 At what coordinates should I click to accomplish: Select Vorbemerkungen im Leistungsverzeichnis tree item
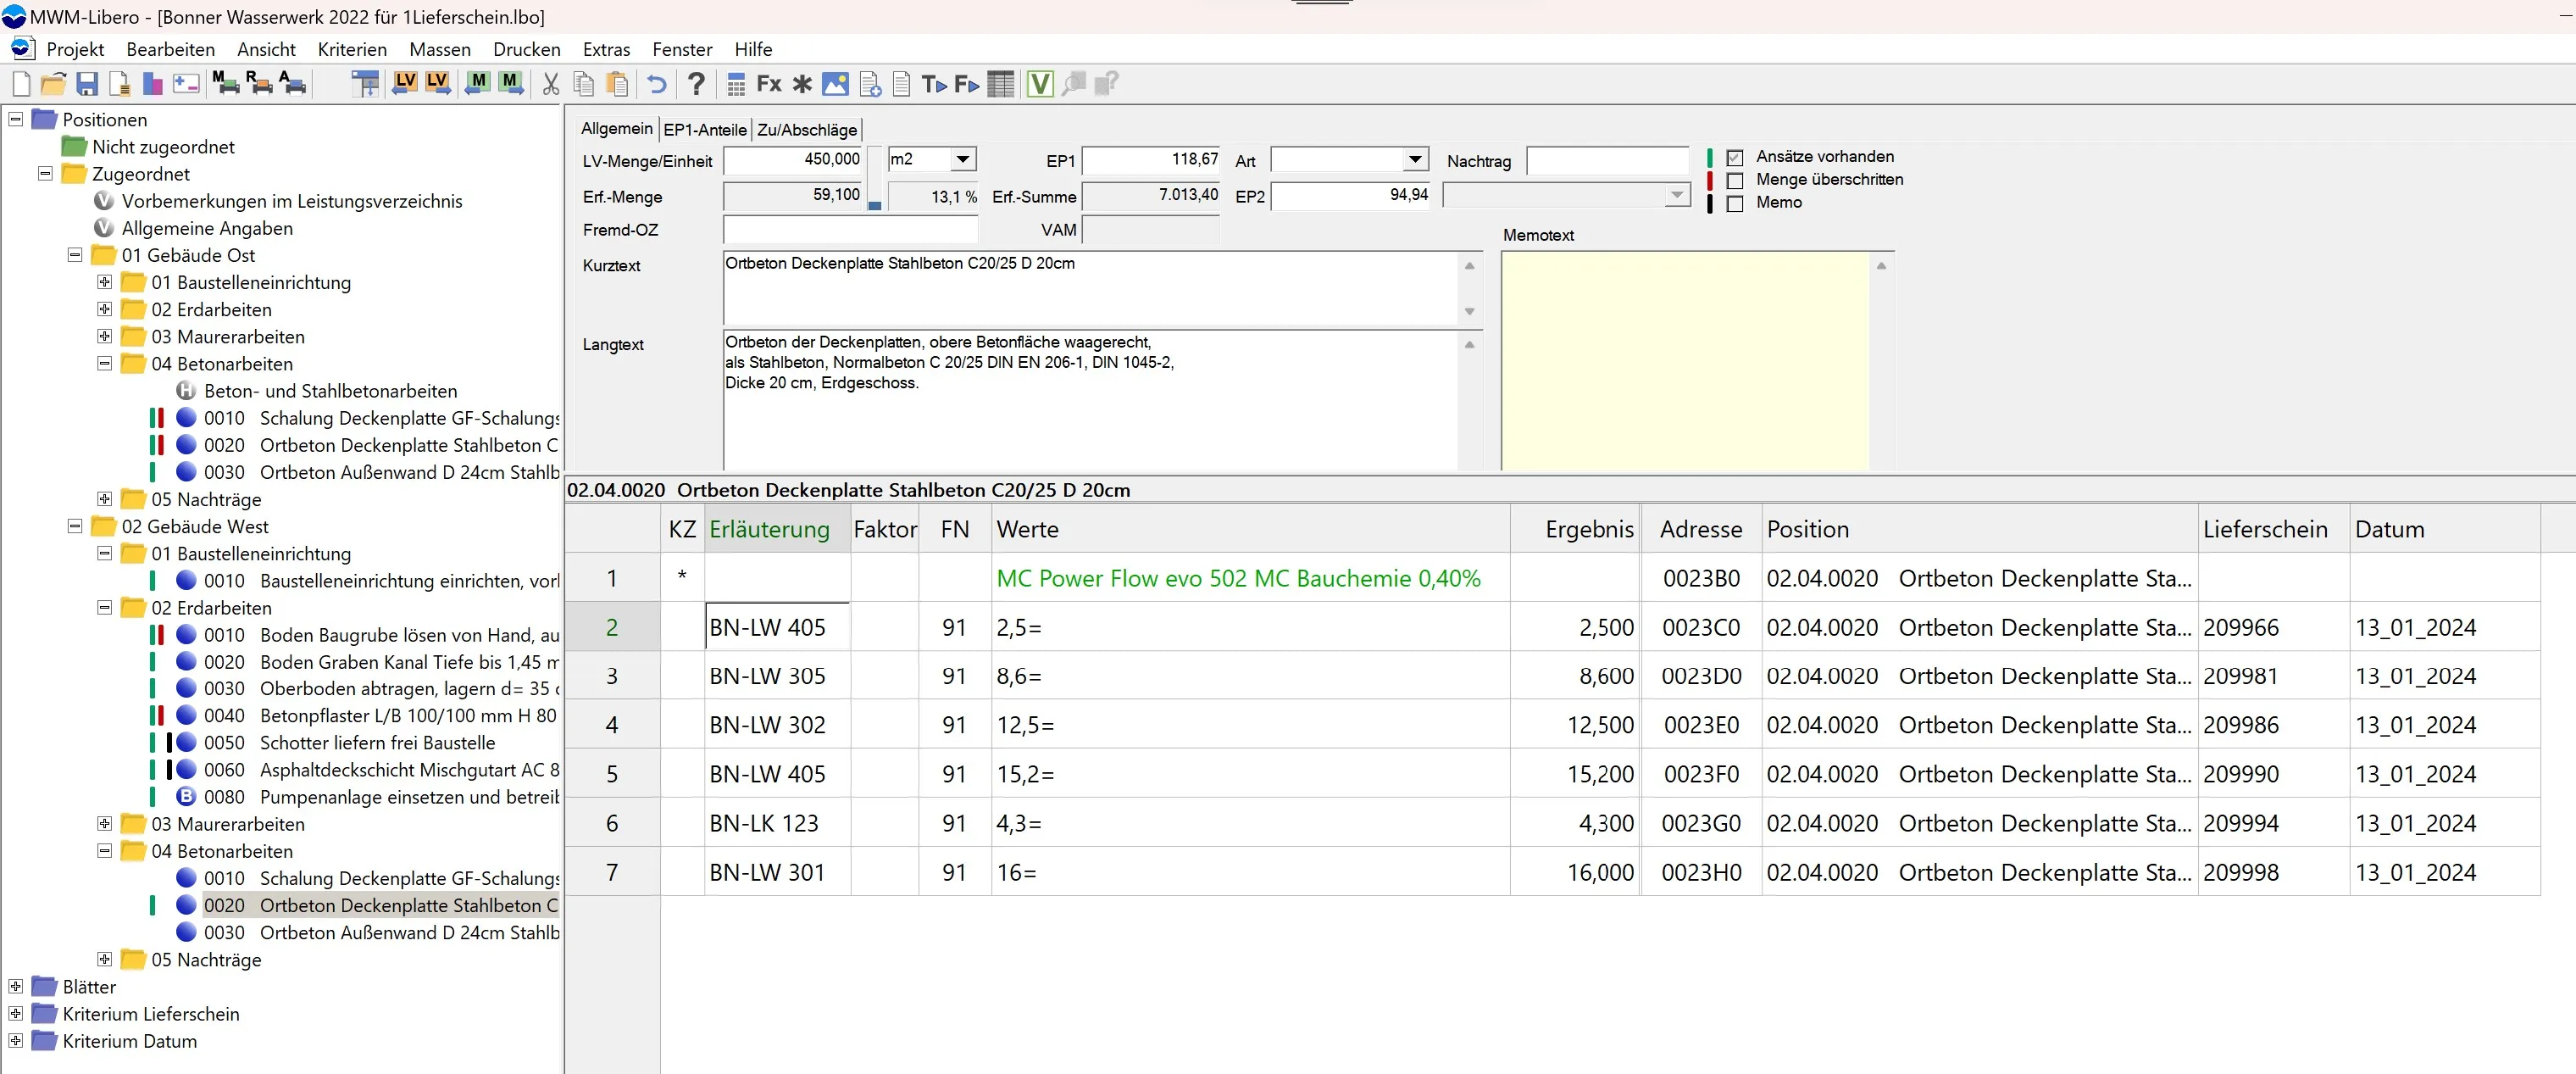[x=292, y=200]
